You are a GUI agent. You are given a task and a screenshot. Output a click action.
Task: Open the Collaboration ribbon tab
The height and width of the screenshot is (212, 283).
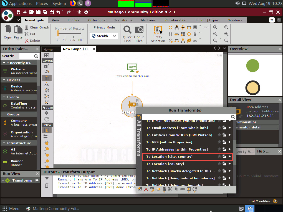point(176,20)
